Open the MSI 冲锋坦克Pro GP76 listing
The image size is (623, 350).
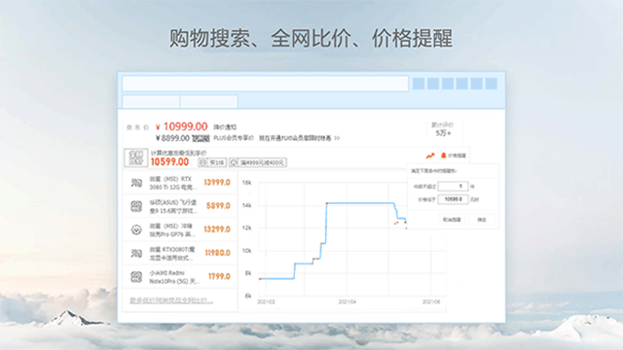[173, 229]
